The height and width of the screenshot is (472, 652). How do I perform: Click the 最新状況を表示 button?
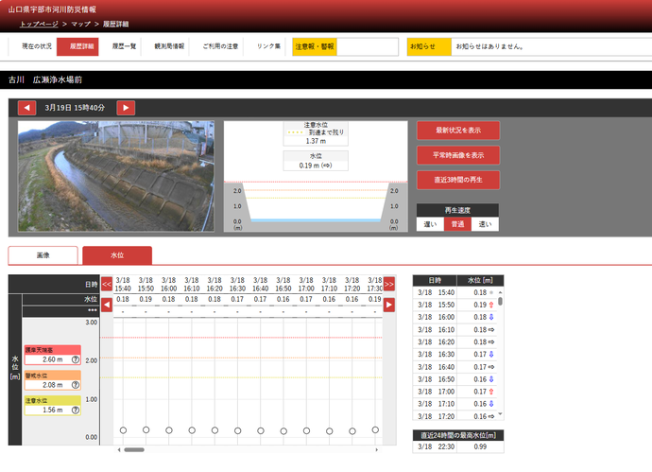pyautogui.click(x=458, y=131)
